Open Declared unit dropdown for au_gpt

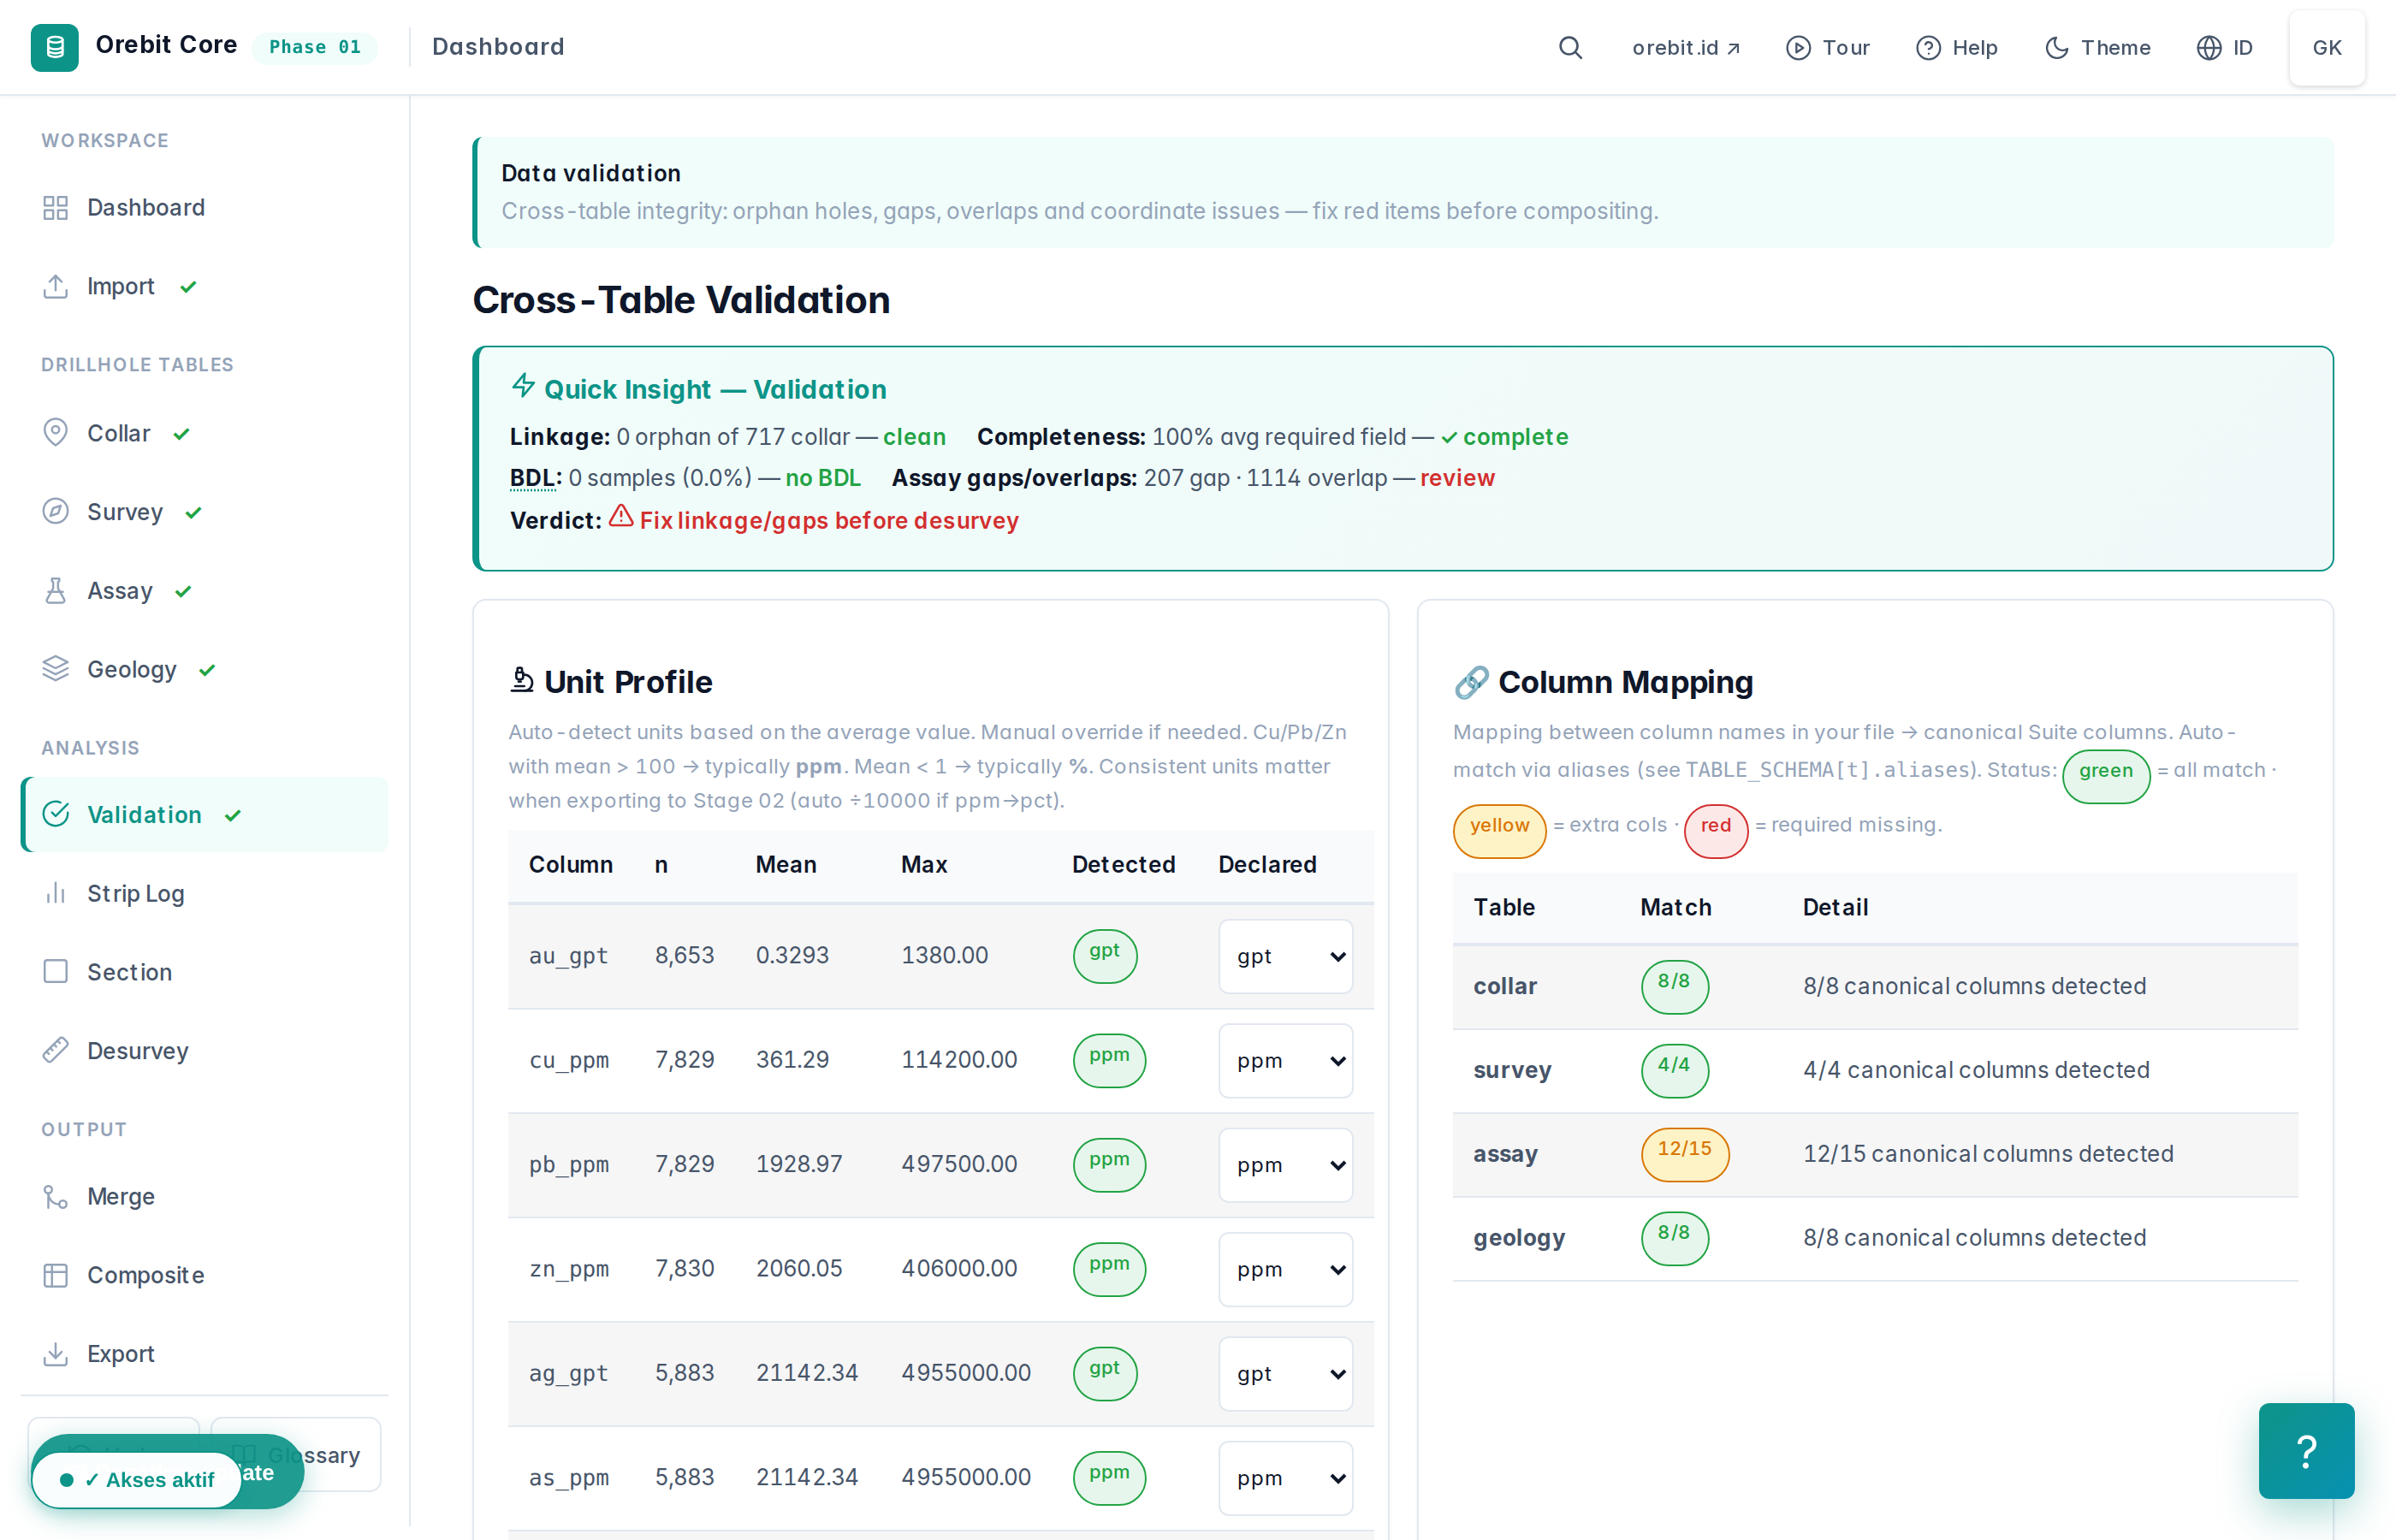[x=1286, y=957]
